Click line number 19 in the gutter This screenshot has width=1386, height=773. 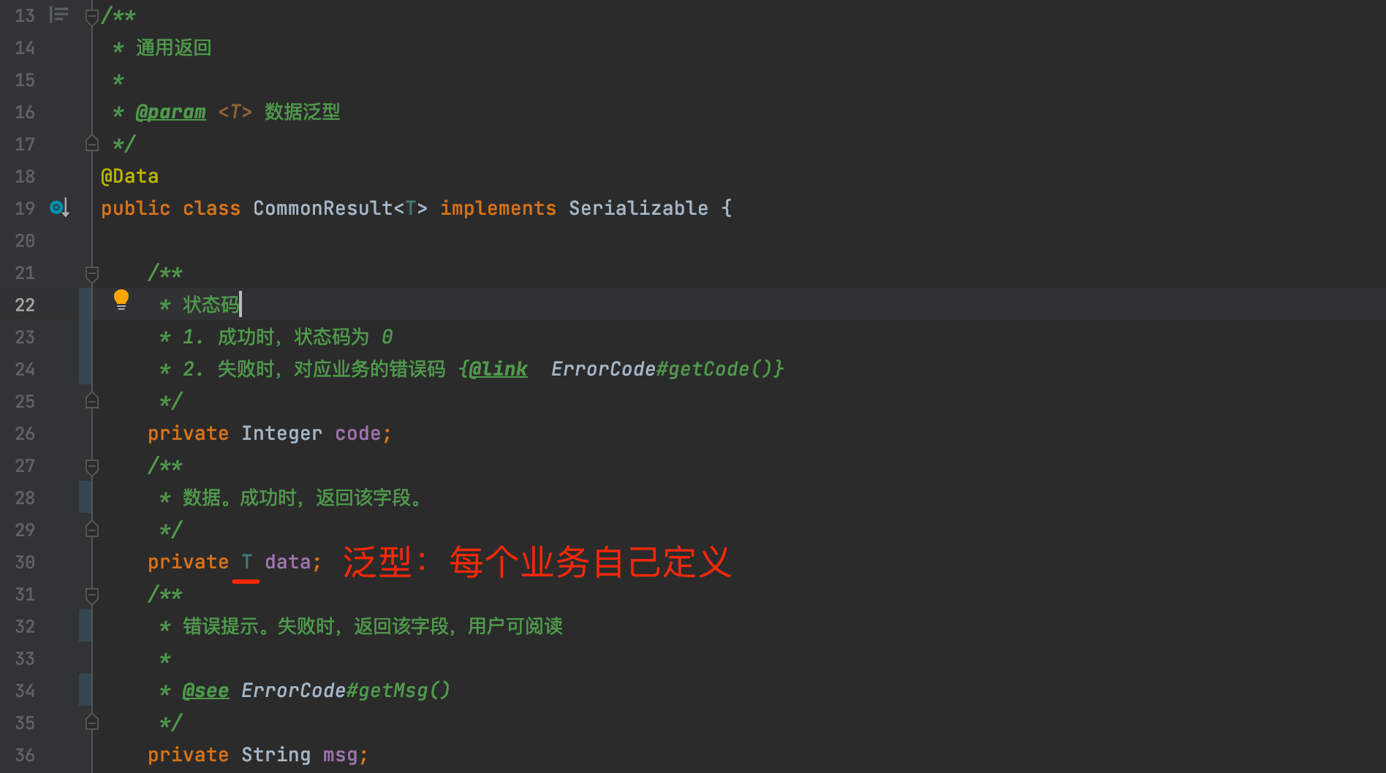pos(25,208)
